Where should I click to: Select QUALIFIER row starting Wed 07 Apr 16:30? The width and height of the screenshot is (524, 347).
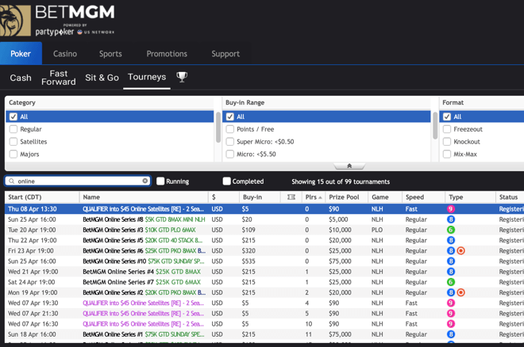tap(264, 324)
